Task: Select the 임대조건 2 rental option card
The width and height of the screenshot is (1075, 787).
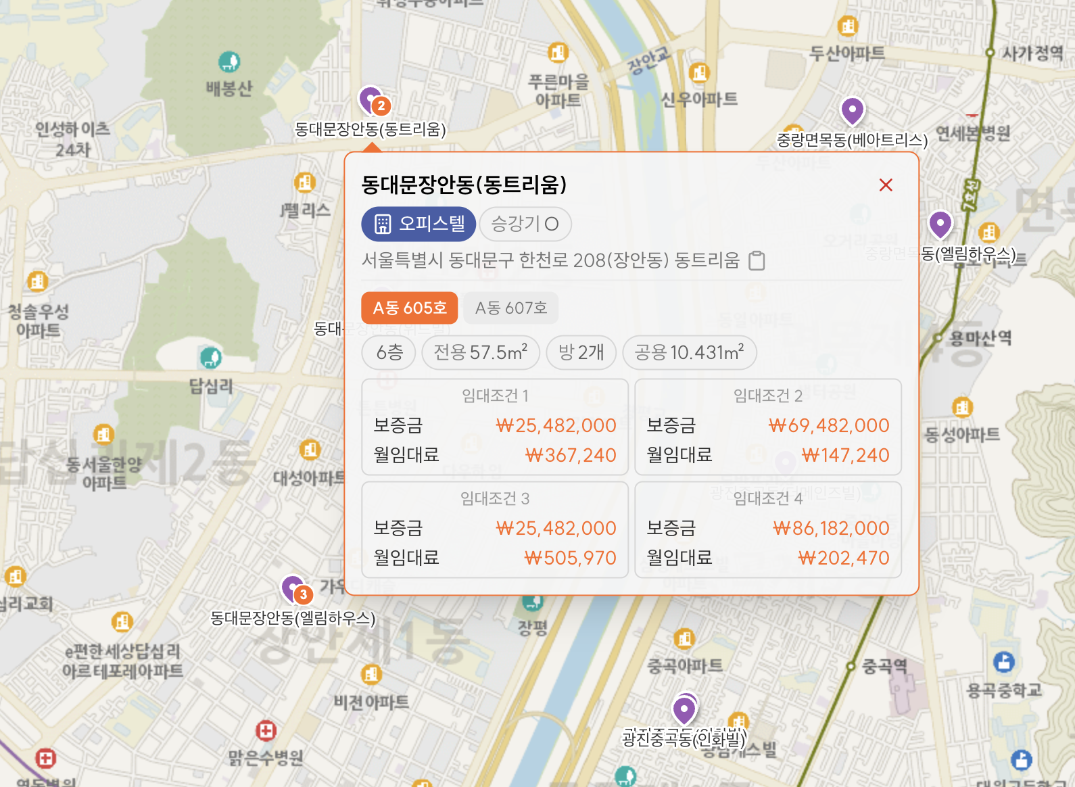Action: click(x=767, y=427)
